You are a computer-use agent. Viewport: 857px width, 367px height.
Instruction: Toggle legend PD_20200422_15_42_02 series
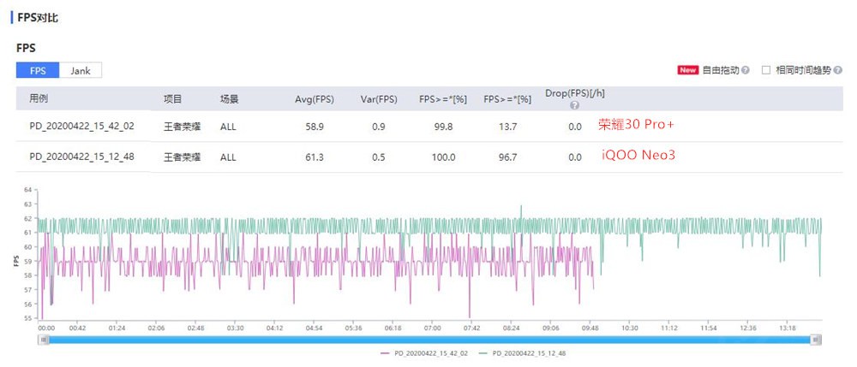point(424,353)
